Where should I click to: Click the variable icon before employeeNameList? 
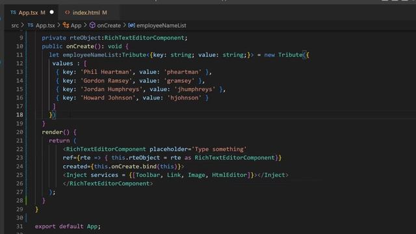tap(131, 25)
